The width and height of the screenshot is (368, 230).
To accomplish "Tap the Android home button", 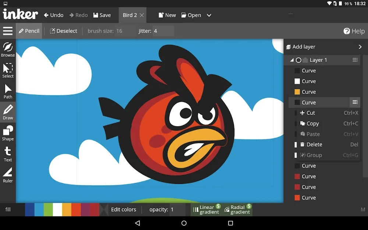I will click(184, 223).
